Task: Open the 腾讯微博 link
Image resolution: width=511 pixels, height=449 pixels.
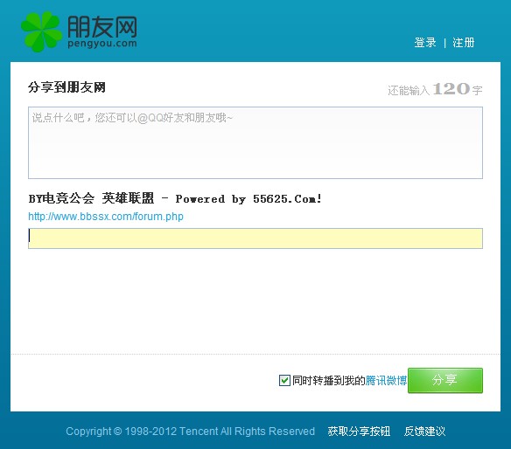Action: [x=386, y=380]
